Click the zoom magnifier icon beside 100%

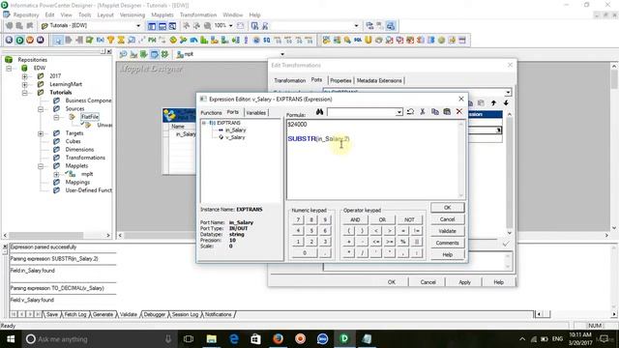pyautogui.click(x=207, y=26)
